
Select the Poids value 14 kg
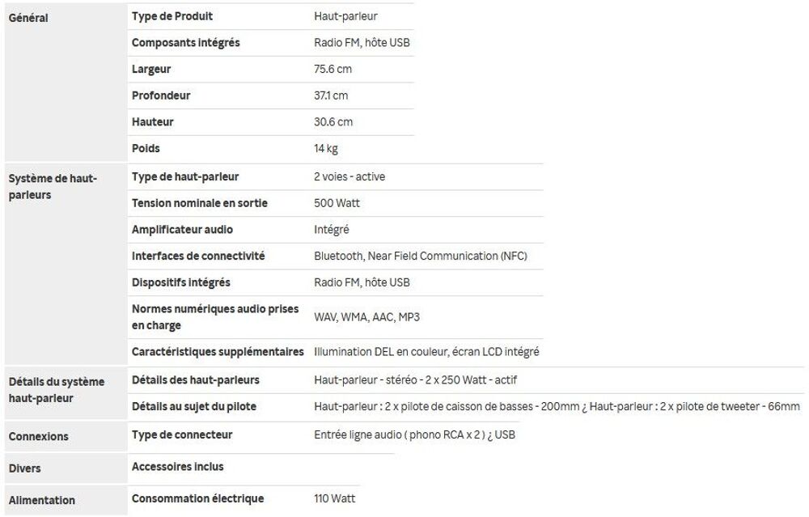point(325,149)
